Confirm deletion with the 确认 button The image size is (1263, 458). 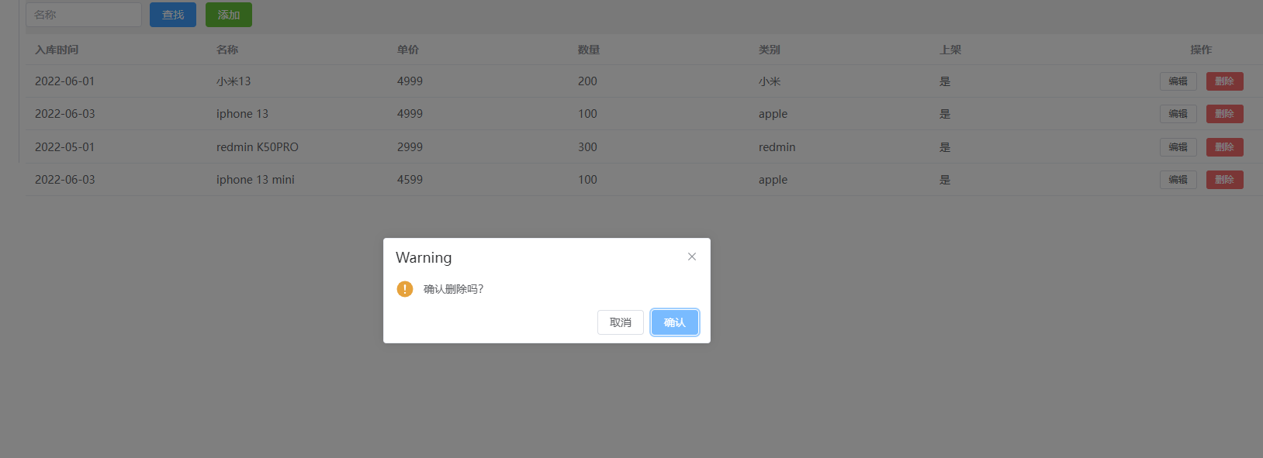673,322
